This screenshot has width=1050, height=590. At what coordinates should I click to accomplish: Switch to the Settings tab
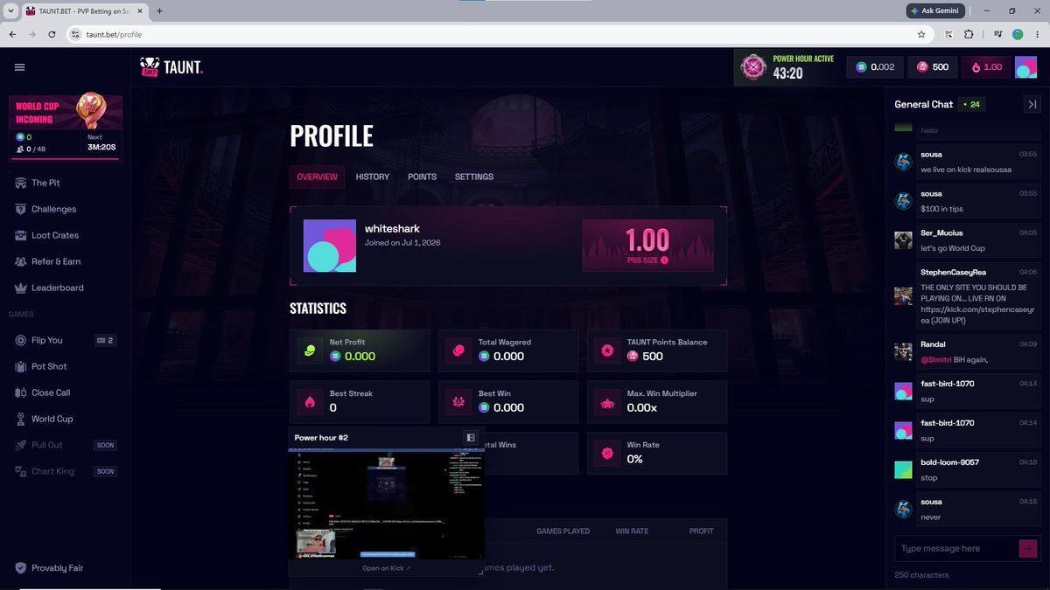[x=474, y=177]
